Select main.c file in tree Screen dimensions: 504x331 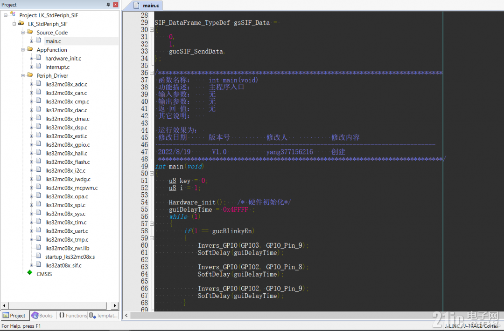click(x=53, y=41)
